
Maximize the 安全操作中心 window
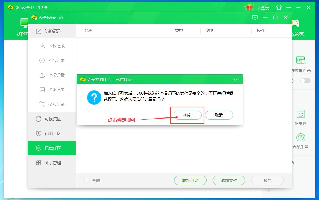pyautogui.click(x=275, y=18)
